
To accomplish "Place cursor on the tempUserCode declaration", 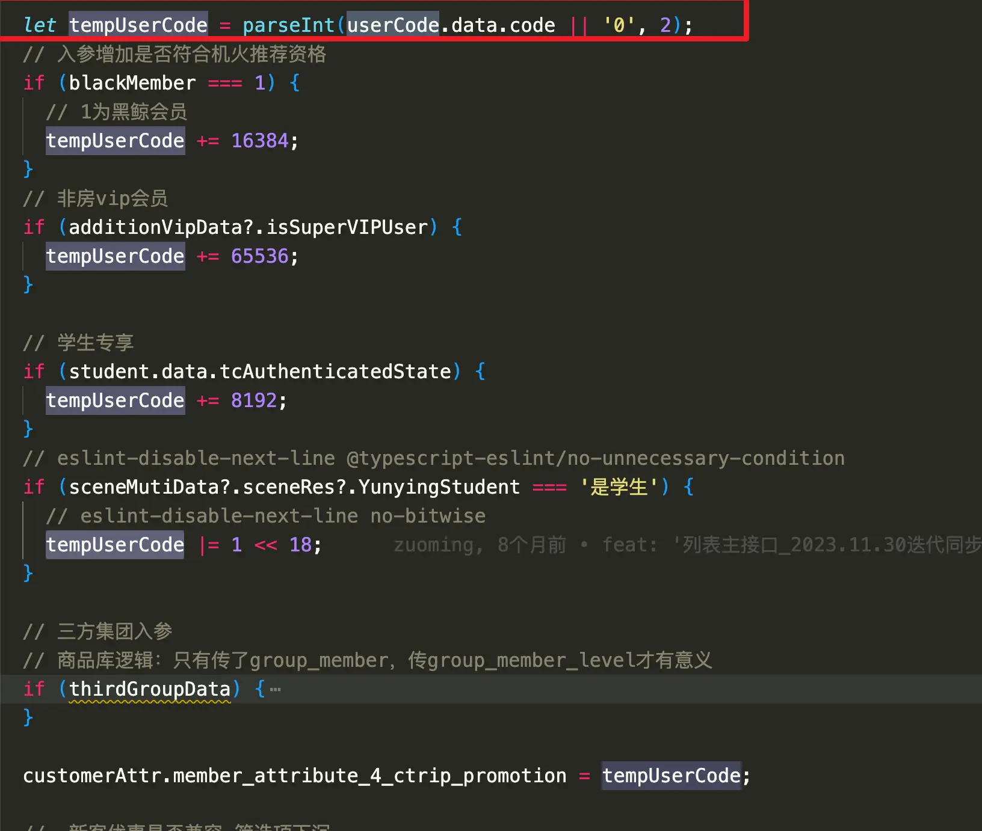I will coord(138,25).
